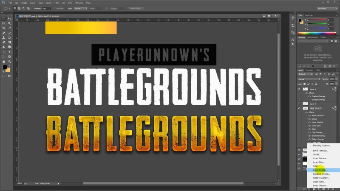Open the Window menu
The image size is (340, 191).
pyautogui.click(x=79, y=3)
